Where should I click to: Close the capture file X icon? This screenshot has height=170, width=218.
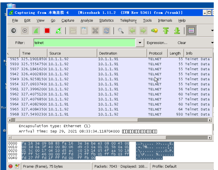[x=95, y=31]
